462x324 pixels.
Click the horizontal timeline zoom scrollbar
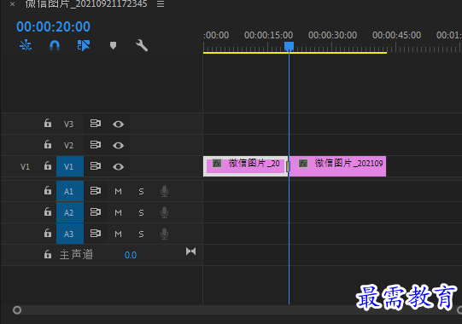point(238,310)
